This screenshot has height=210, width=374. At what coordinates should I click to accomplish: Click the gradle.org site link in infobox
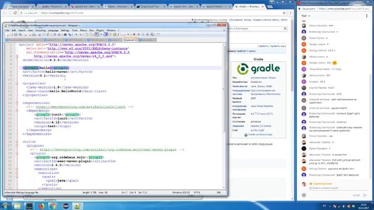257,130
